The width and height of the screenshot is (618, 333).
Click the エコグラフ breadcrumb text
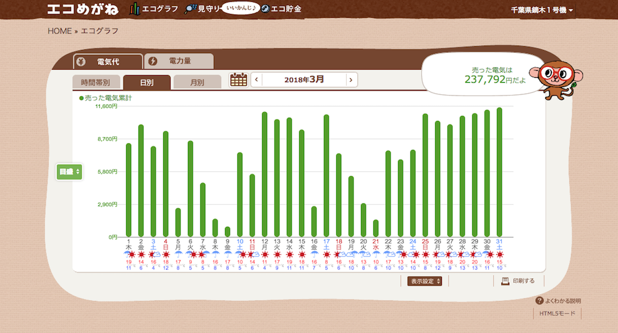pyautogui.click(x=99, y=31)
